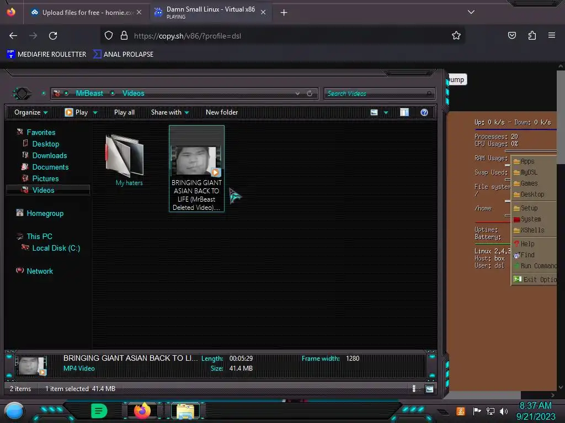Select the Damn Small Linux tab
This screenshot has height=423, width=565.
[210, 13]
